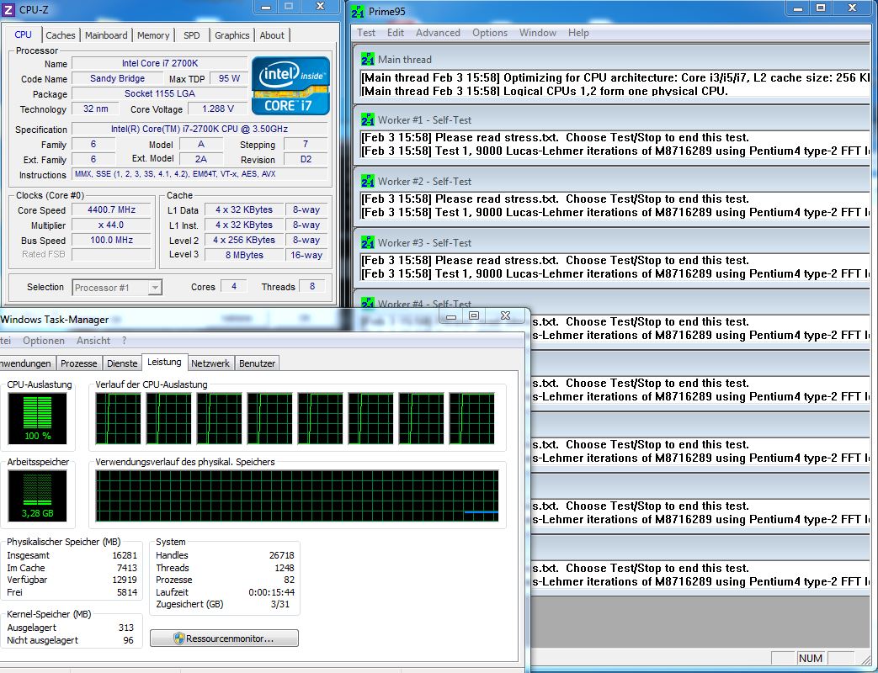Click the NUM indicator in Prime95 status bar

pos(811,658)
